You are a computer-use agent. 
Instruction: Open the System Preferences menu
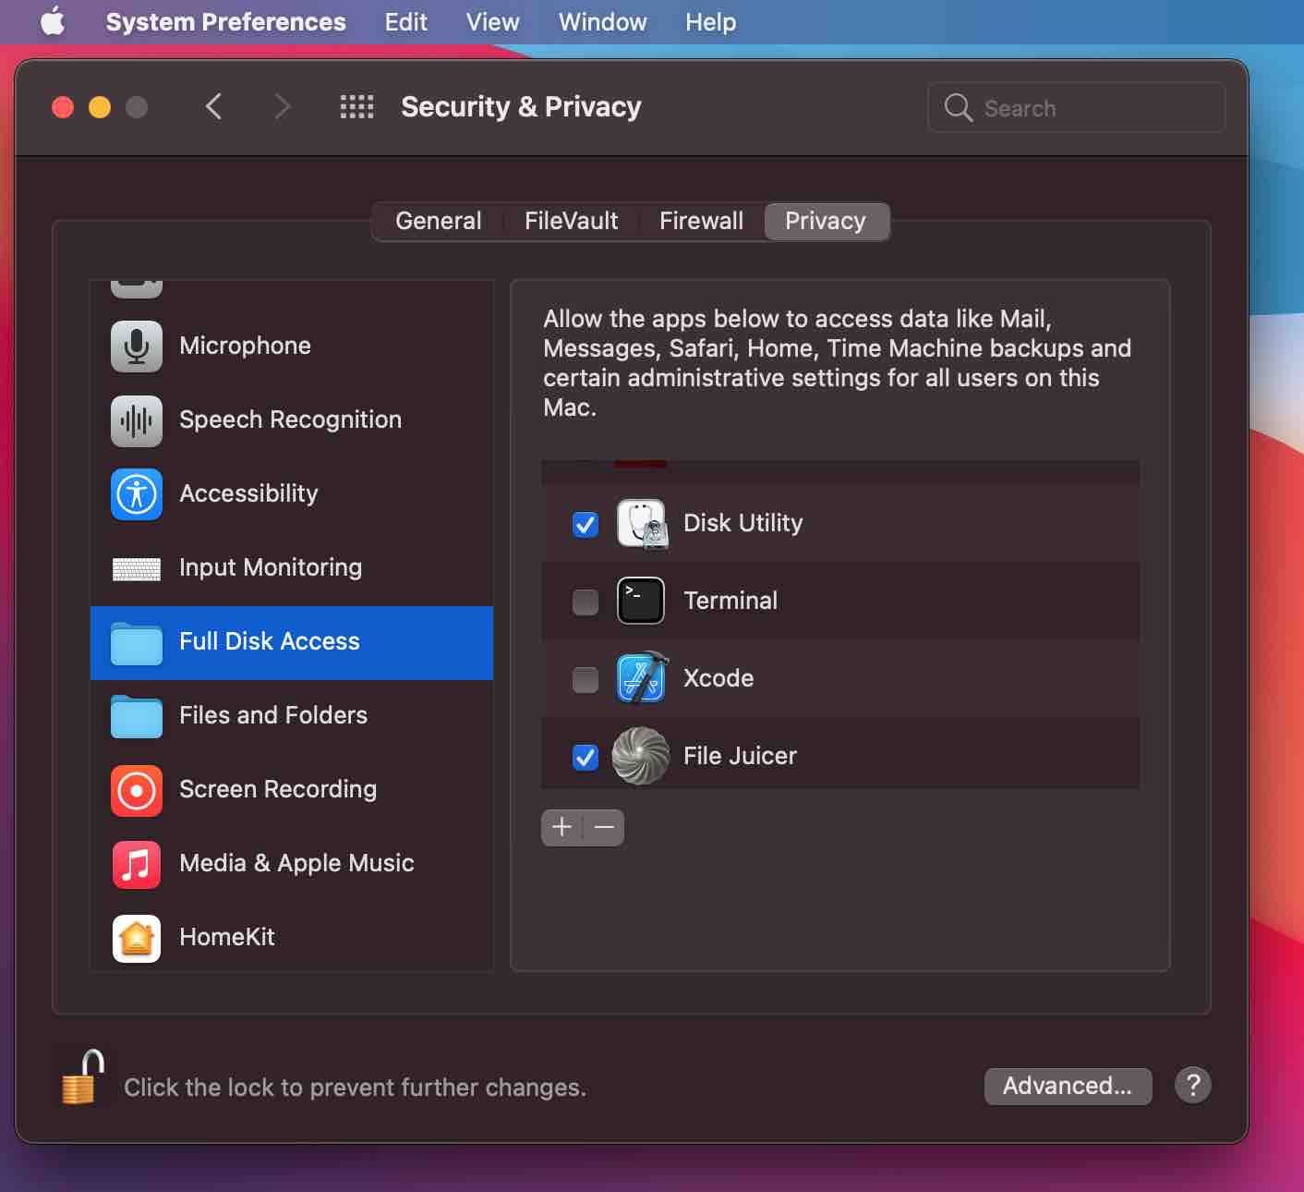(226, 22)
